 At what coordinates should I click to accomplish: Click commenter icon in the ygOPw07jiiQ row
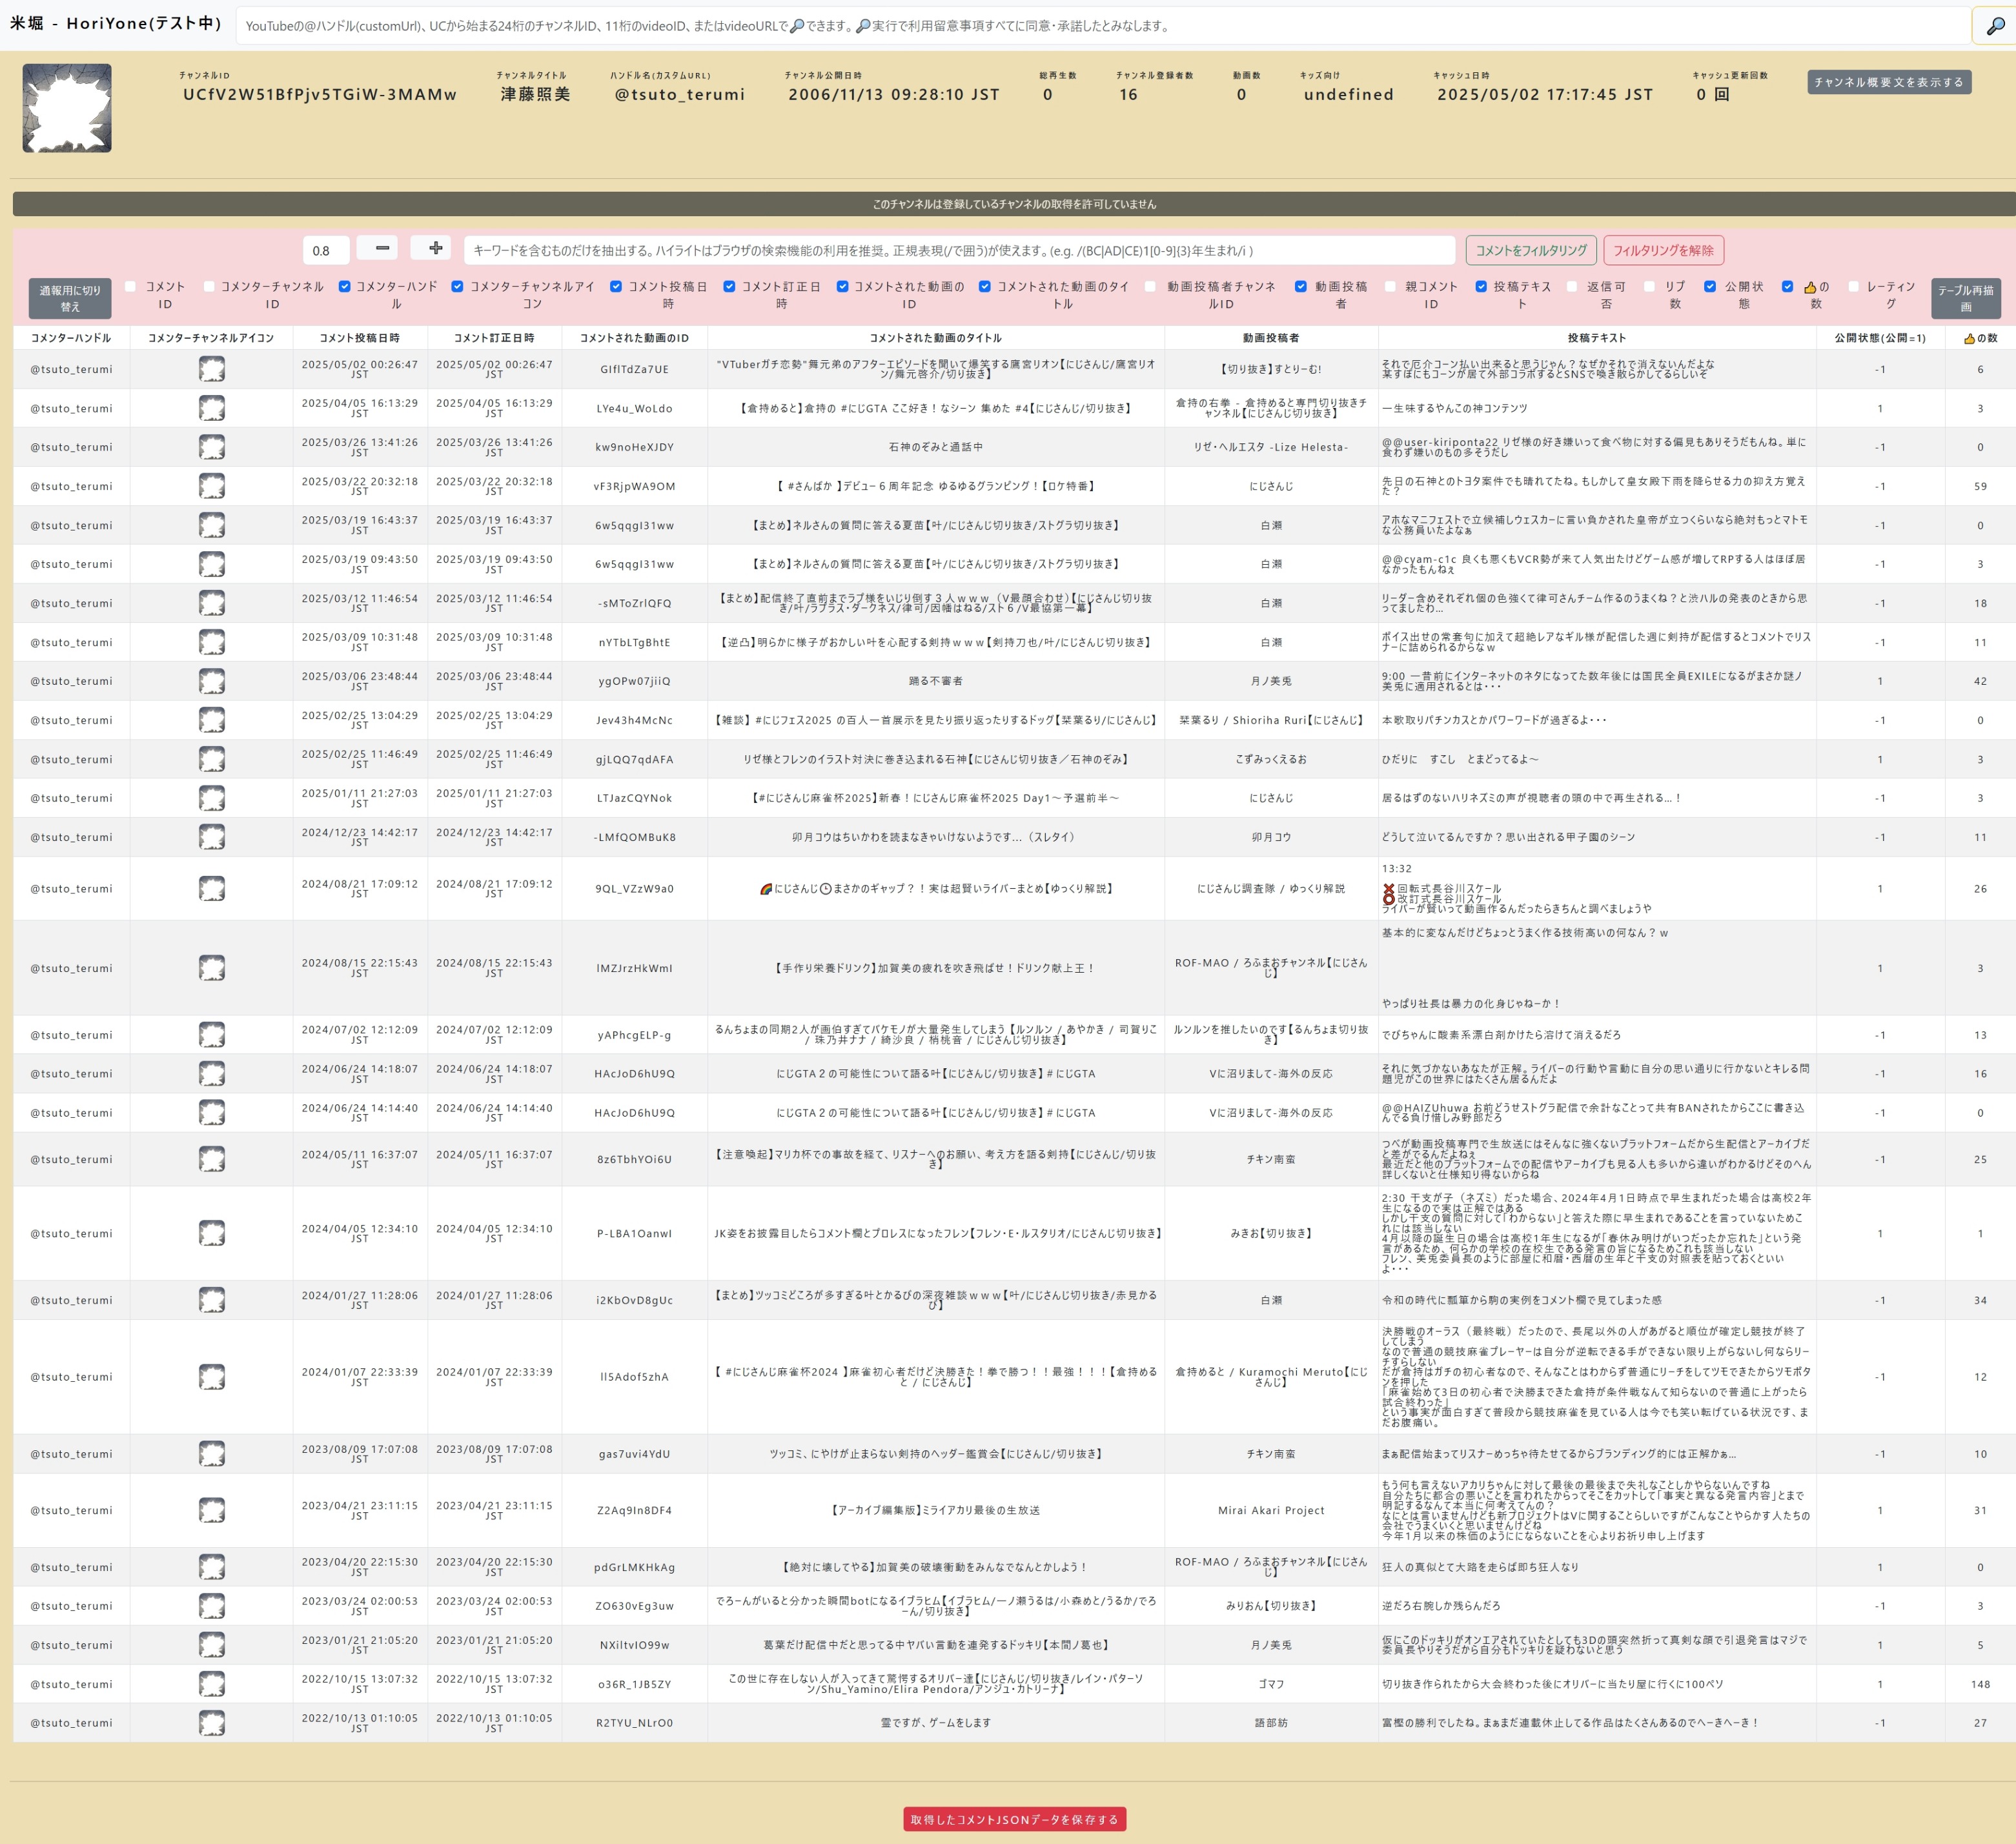pyautogui.click(x=211, y=681)
